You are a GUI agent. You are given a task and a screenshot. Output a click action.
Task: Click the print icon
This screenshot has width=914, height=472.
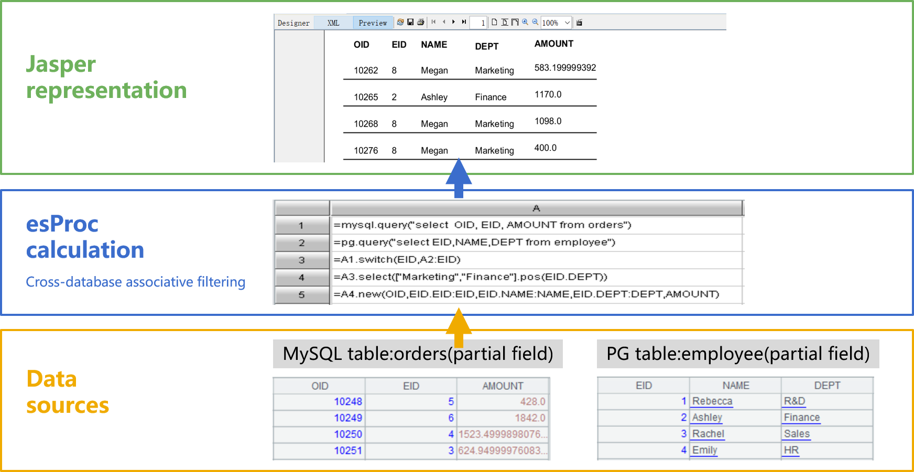pos(420,22)
